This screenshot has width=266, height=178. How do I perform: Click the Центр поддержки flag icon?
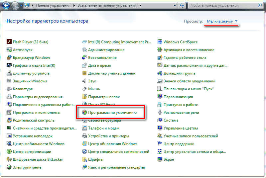pos(160,144)
